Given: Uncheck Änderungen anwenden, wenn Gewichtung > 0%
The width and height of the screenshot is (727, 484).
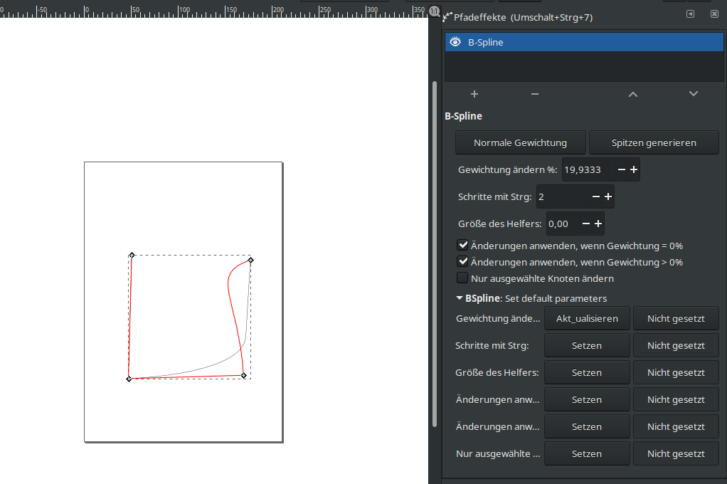Looking at the screenshot, I should (462, 261).
